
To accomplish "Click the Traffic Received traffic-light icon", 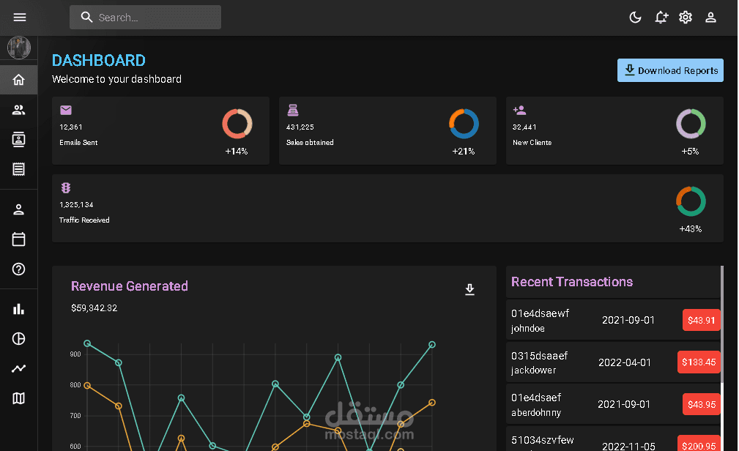I will coord(66,188).
